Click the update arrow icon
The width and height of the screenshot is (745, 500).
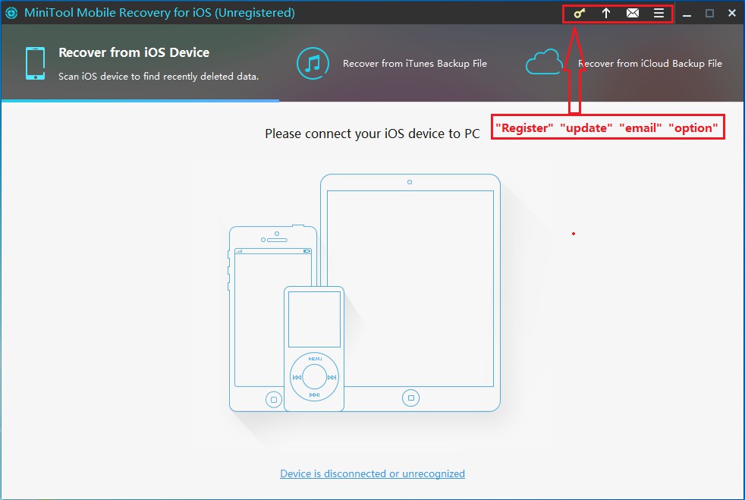[x=606, y=14]
